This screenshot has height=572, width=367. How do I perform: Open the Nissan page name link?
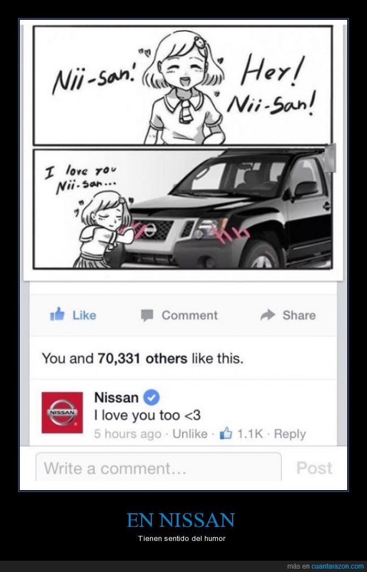[116, 398]
